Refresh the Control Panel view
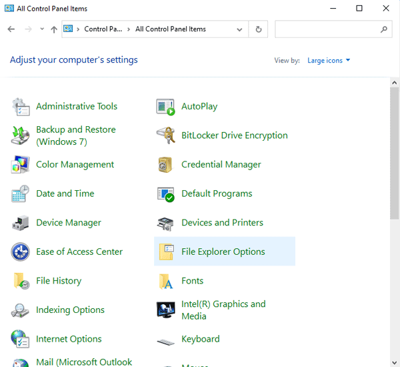The width and height of the screenshot is (400, 367). pos(259,29)
